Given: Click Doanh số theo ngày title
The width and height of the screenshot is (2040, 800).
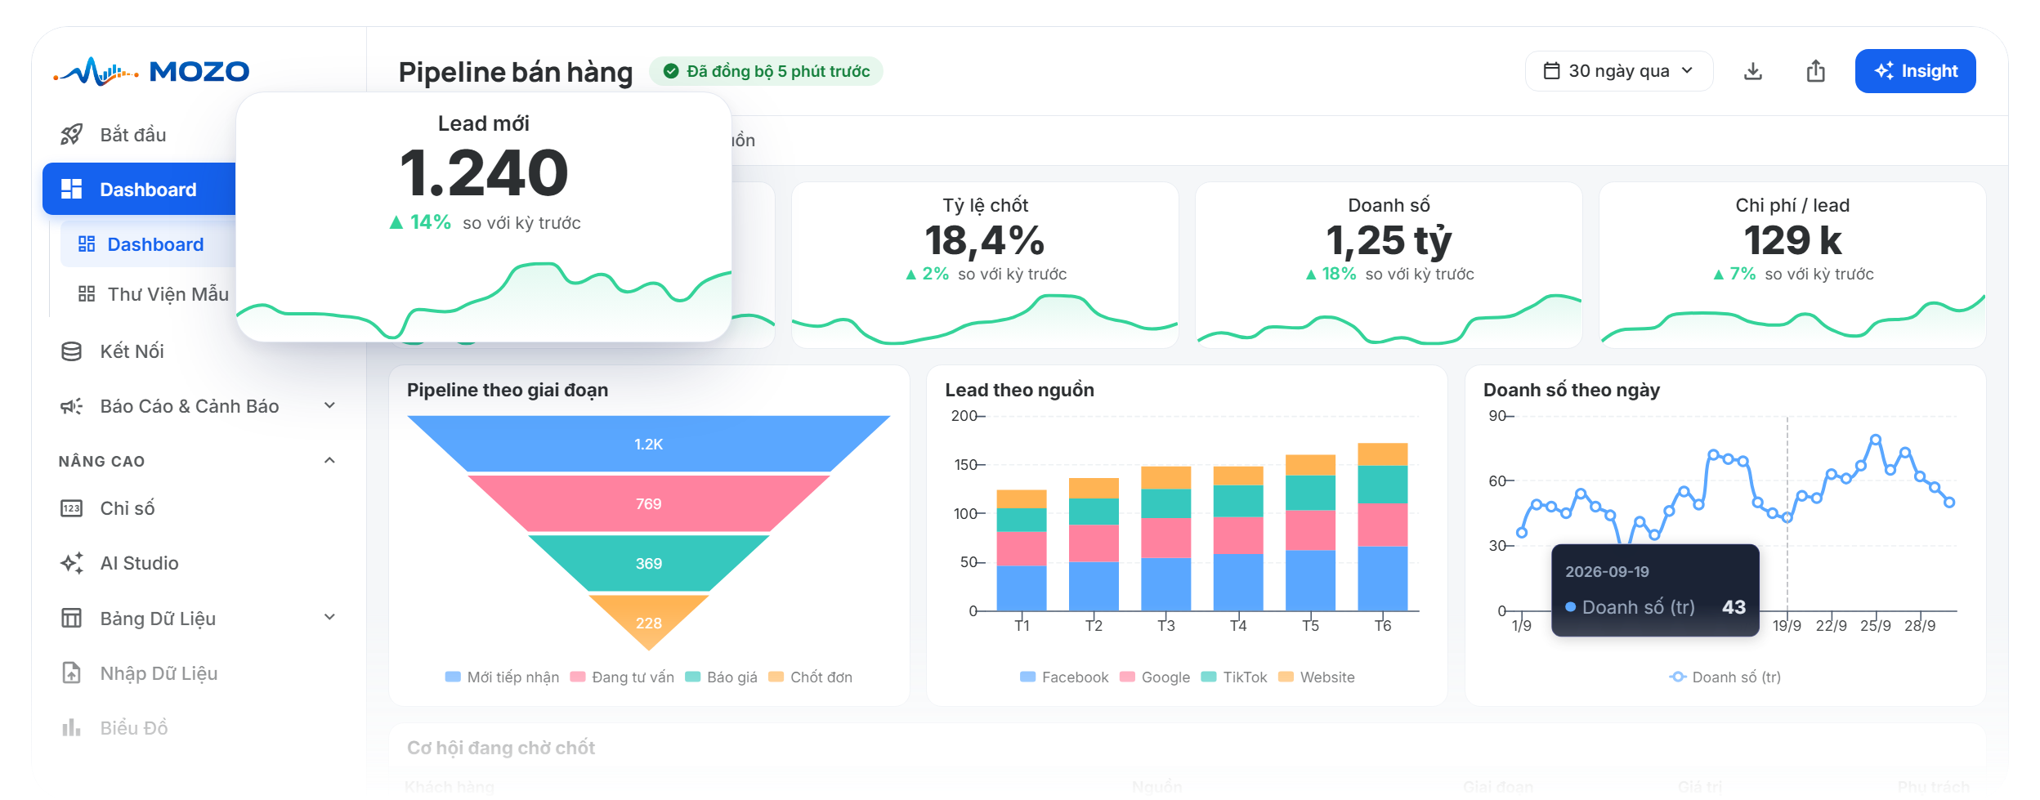Looking at the screenshot, I should click(1572, 390).
